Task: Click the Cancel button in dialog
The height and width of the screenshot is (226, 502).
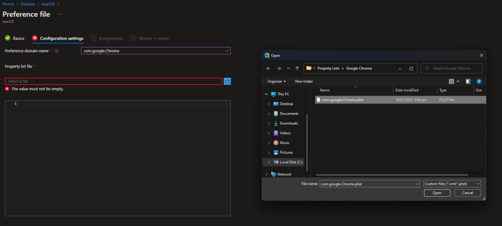Action: 467,193
